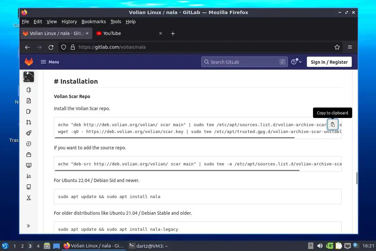Screen dimensions: 376x251
Task: Open CI/CD rocket sidebar icon
Action: 28,133
